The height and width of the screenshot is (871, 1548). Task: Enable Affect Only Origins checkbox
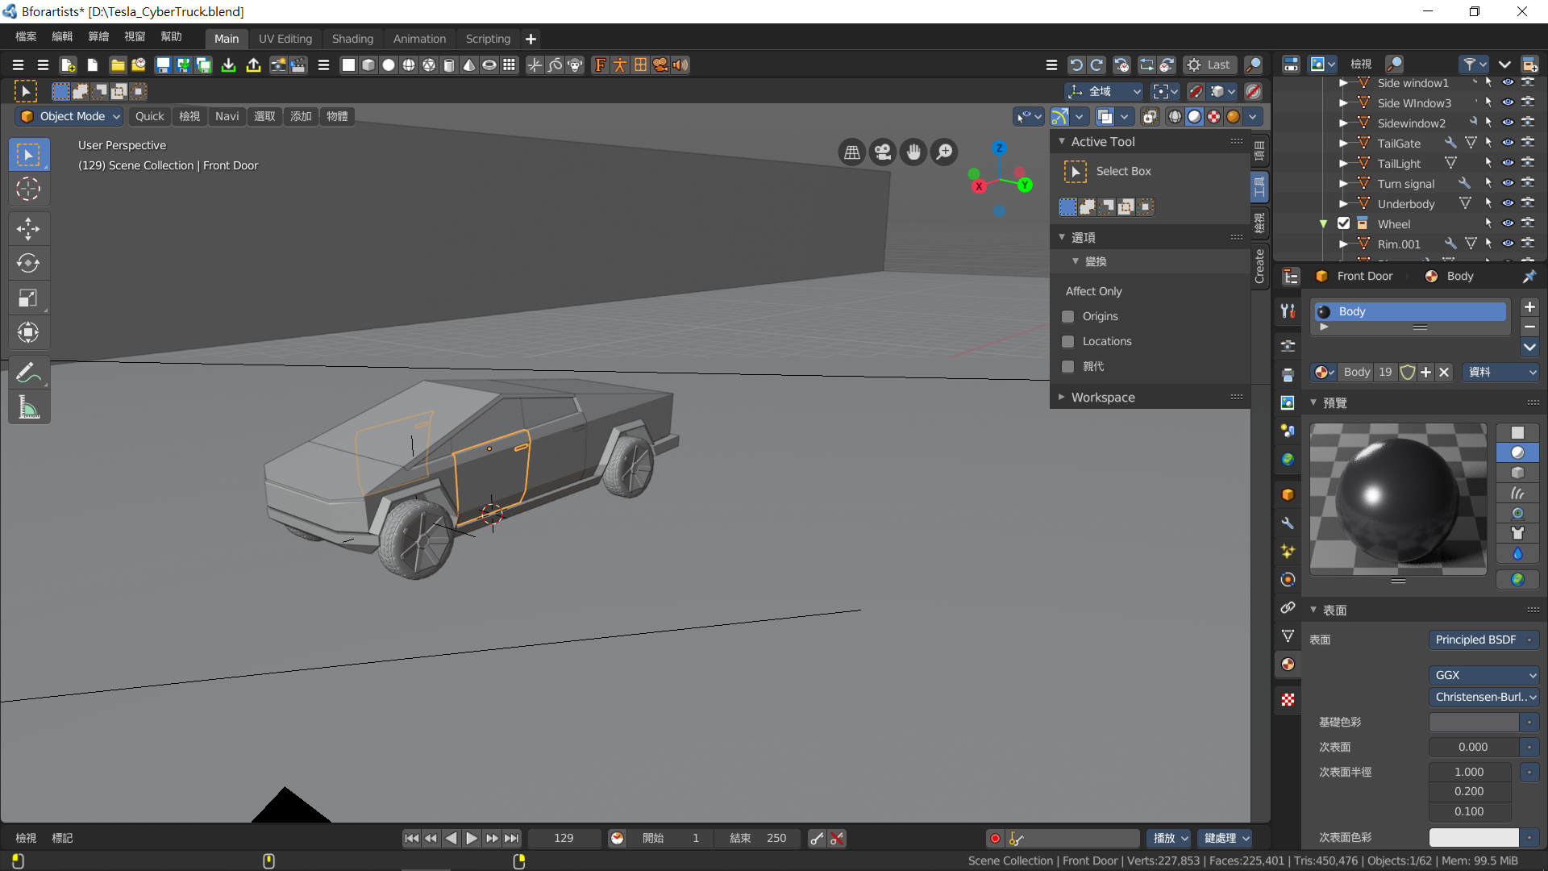(1068, 316)
